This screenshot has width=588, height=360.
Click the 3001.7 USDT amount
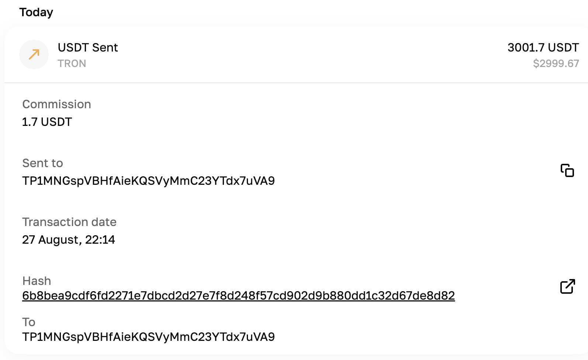tap(543, 47)
